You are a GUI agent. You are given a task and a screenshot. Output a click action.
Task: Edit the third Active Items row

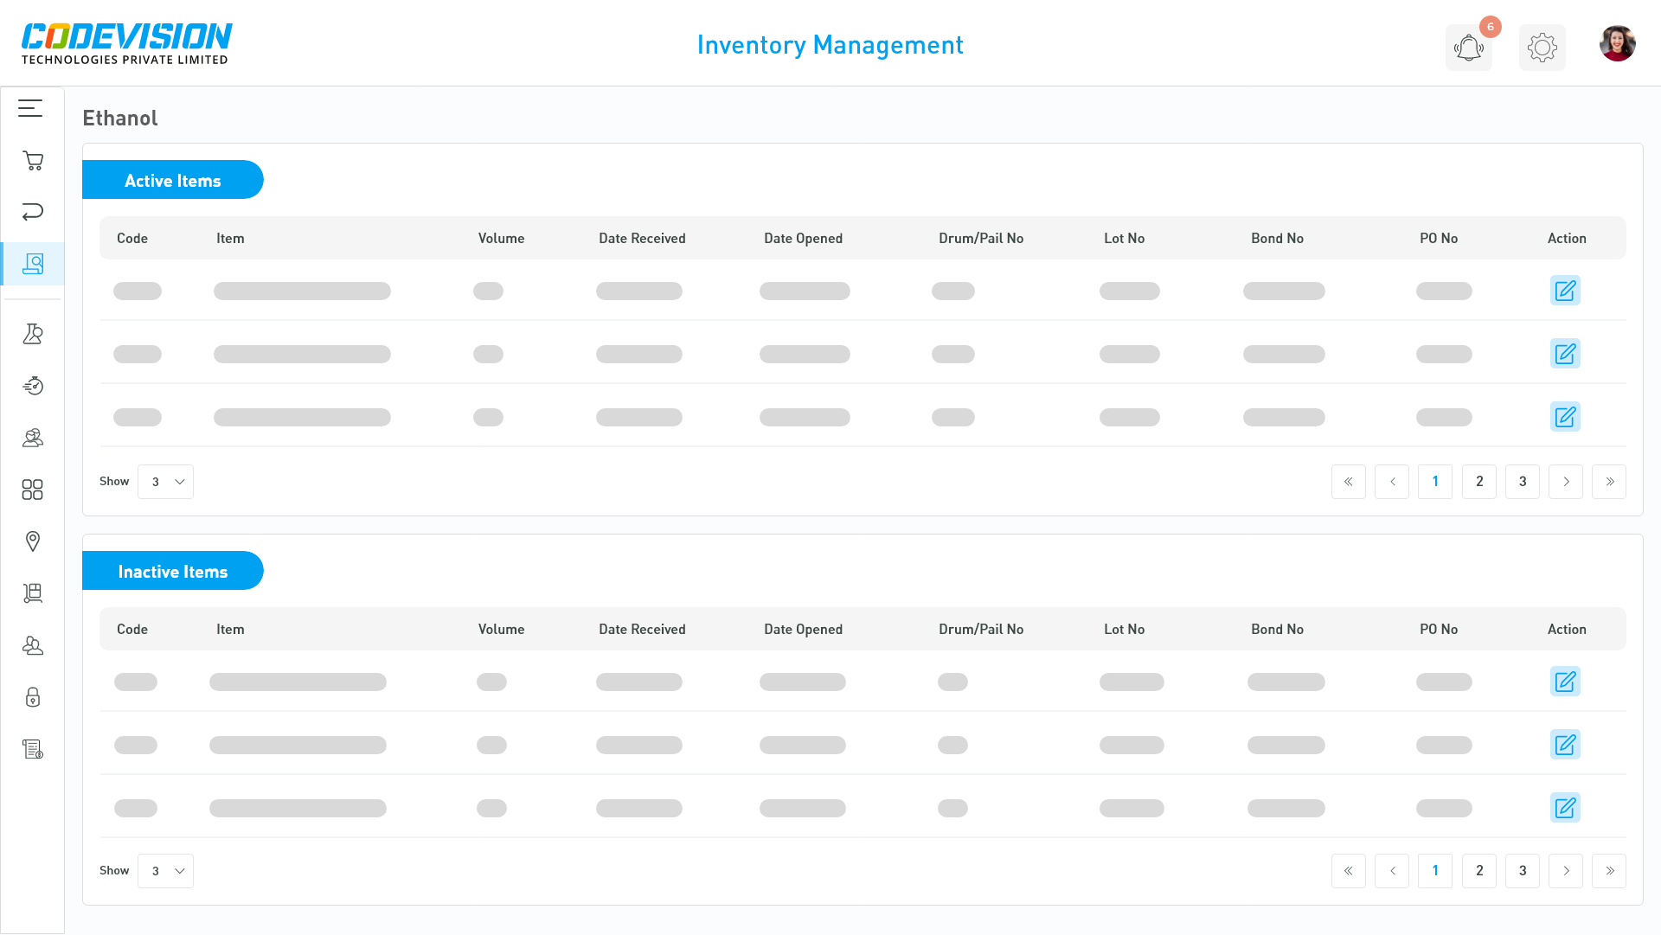(x=1565, y=417)
